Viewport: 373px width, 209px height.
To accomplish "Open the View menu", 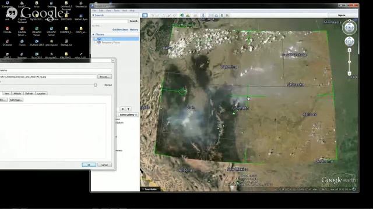I will point(109,10).
